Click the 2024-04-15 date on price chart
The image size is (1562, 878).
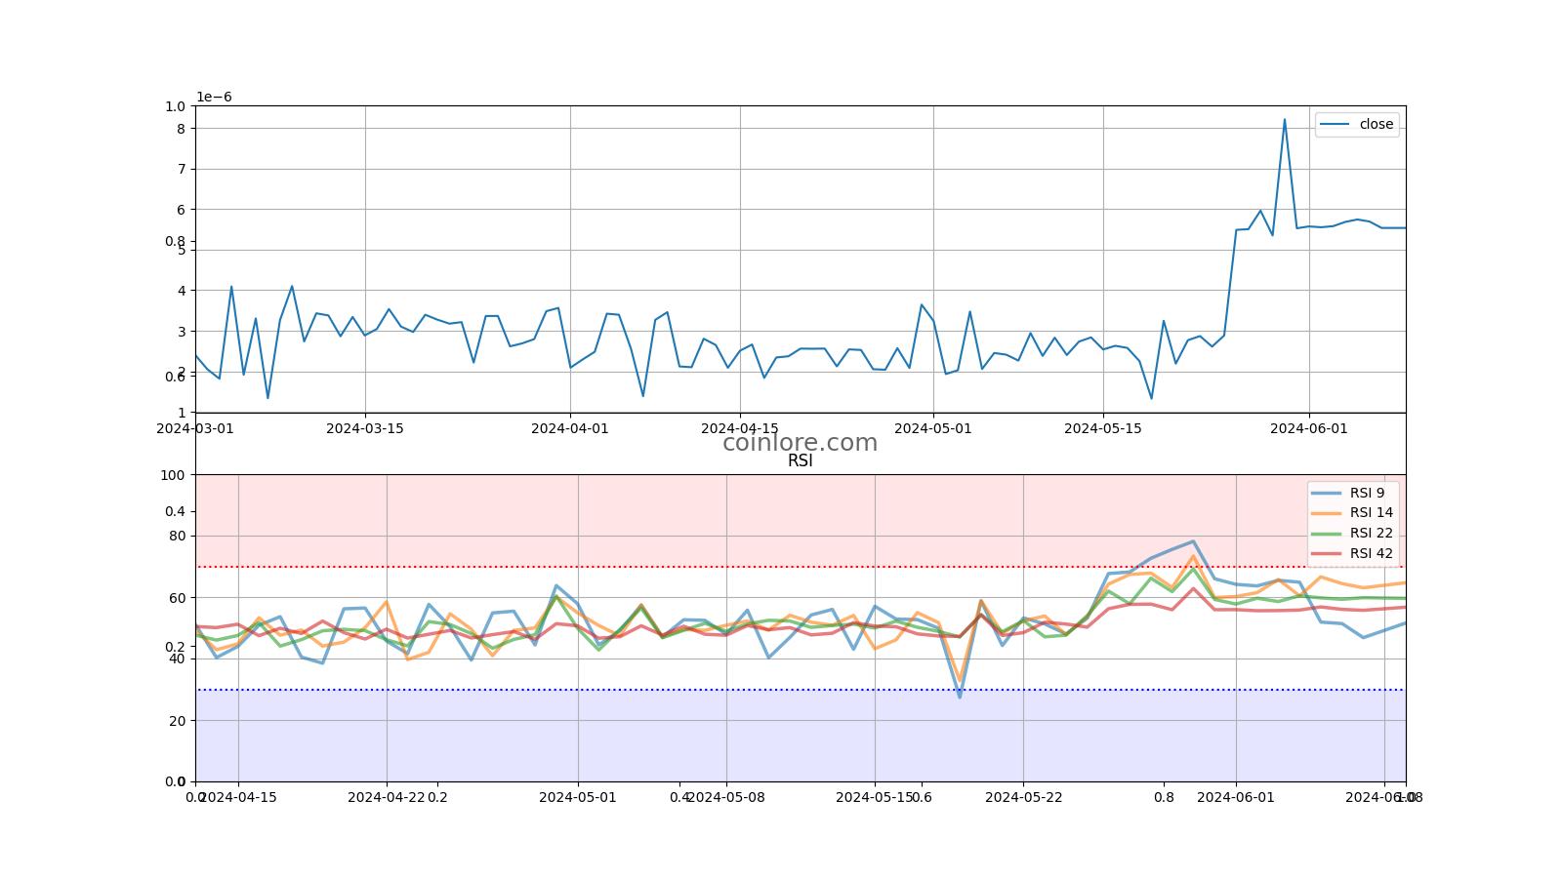pyautogui.click(x=740, y=427)
